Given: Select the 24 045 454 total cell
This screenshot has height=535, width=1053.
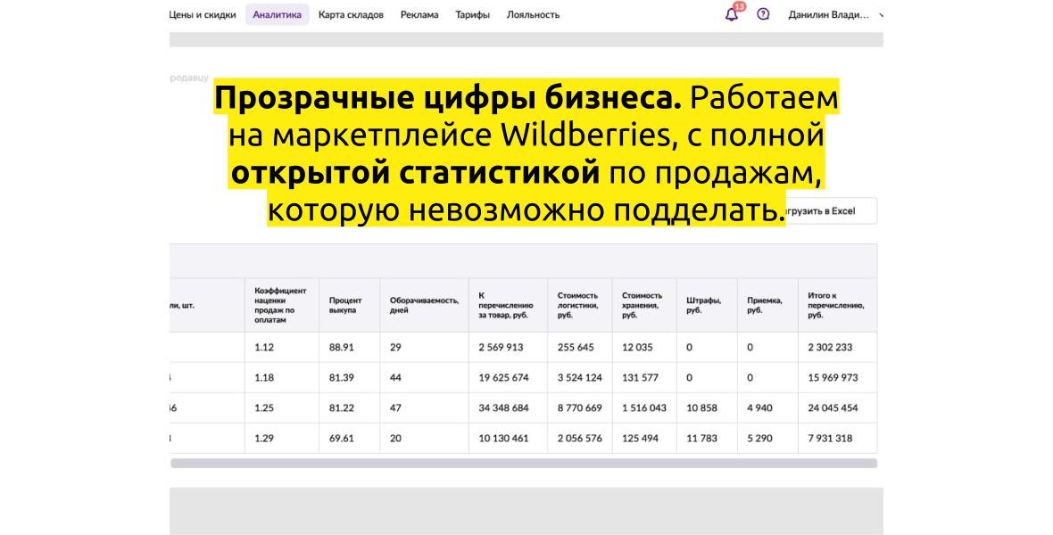Looking at the screenshot, I should tap(837, 408).
